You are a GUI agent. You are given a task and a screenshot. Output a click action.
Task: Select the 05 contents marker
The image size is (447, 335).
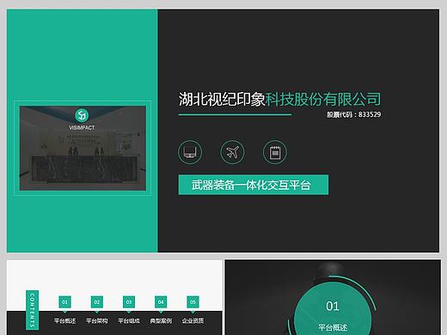coord(193,302)
